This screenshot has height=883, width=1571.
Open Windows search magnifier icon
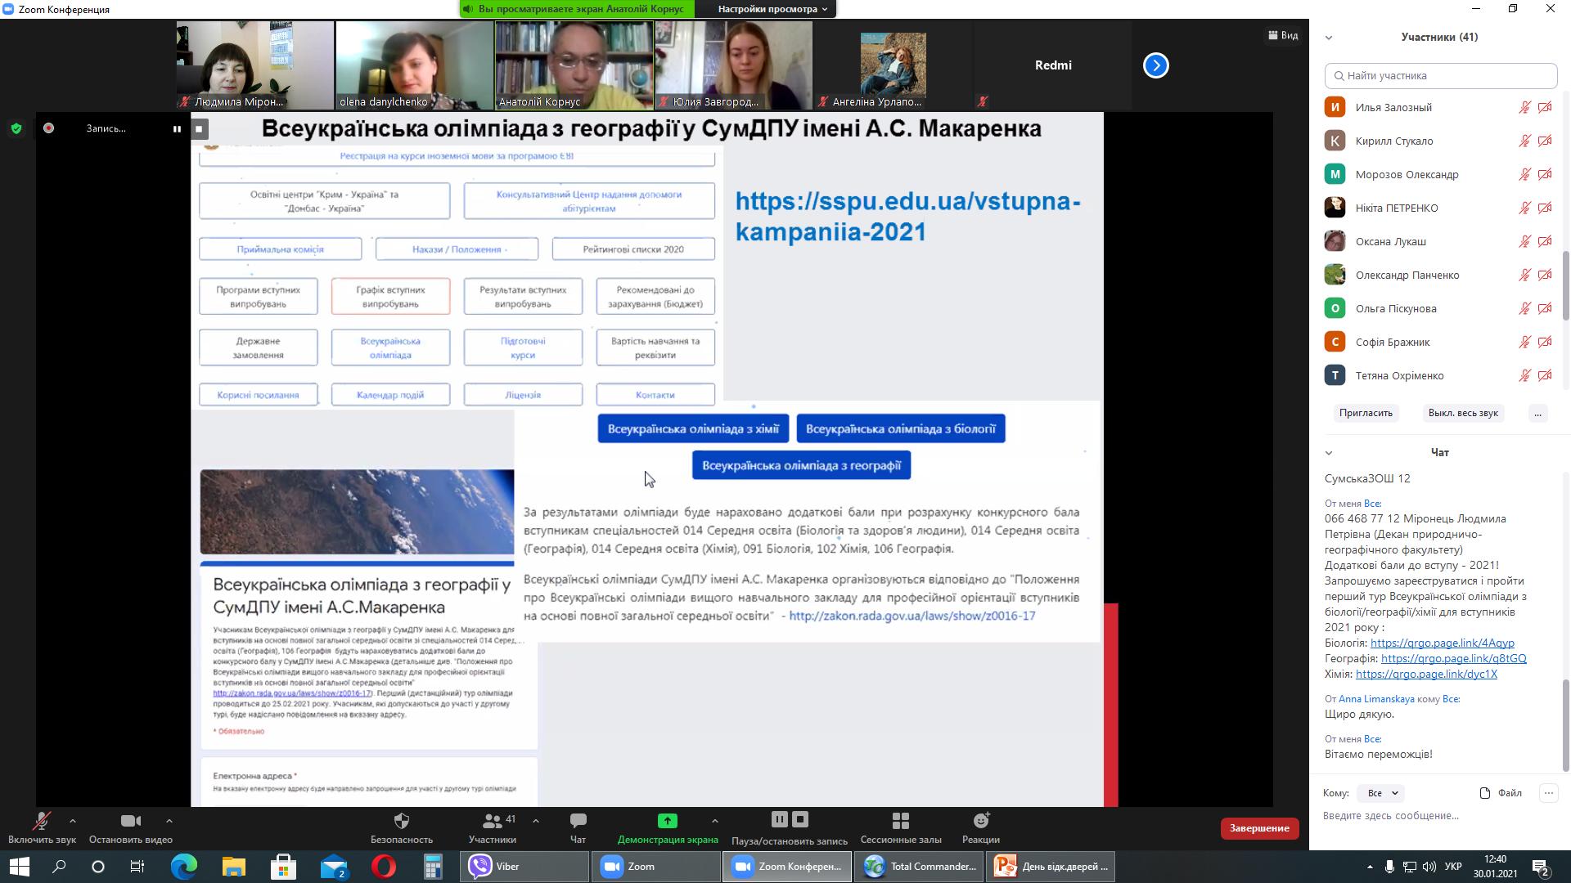coord(59,867)
